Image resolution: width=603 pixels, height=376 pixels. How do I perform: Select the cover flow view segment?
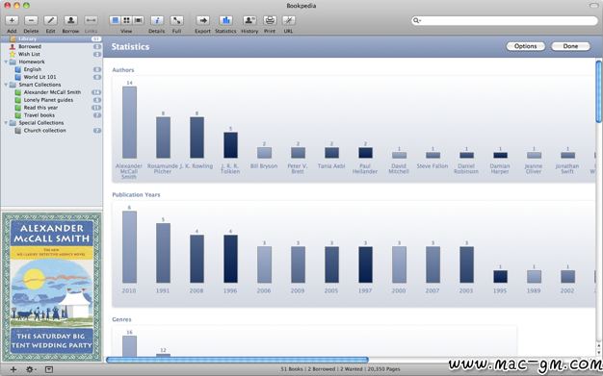[138, 20]
